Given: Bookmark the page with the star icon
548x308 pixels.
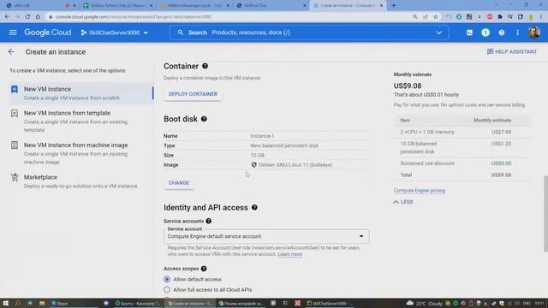Looking at the screenshot, I should [436, 16].
